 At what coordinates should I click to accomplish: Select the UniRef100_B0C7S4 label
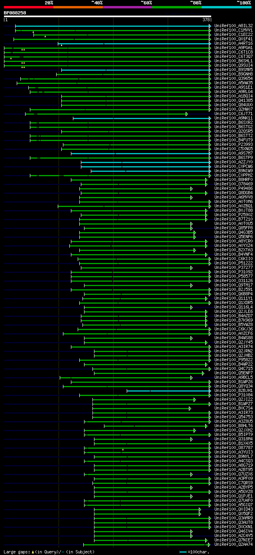(x=233, y=408)
